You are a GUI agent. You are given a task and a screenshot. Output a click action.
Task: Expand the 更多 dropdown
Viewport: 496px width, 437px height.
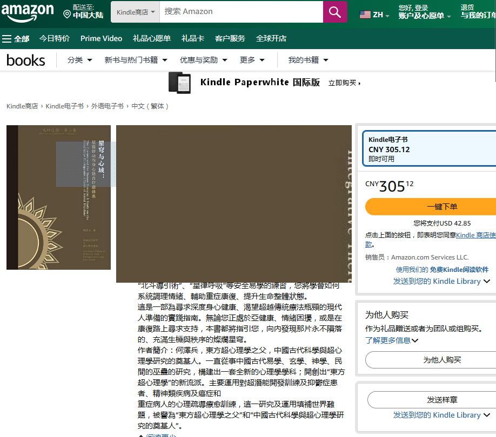click(252, 60)
